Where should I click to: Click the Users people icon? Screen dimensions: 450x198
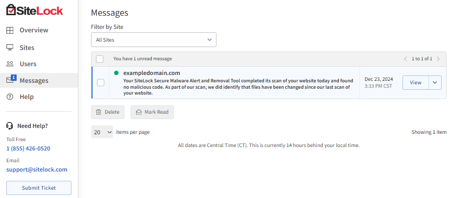10,64
